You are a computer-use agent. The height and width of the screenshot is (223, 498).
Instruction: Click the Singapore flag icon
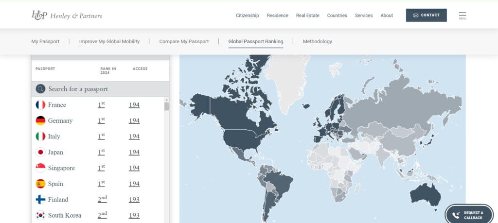pos(40,168)
